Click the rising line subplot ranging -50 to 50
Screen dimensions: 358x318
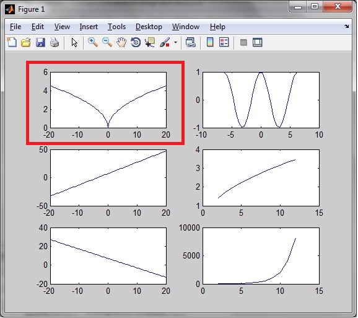coord(108,178)
